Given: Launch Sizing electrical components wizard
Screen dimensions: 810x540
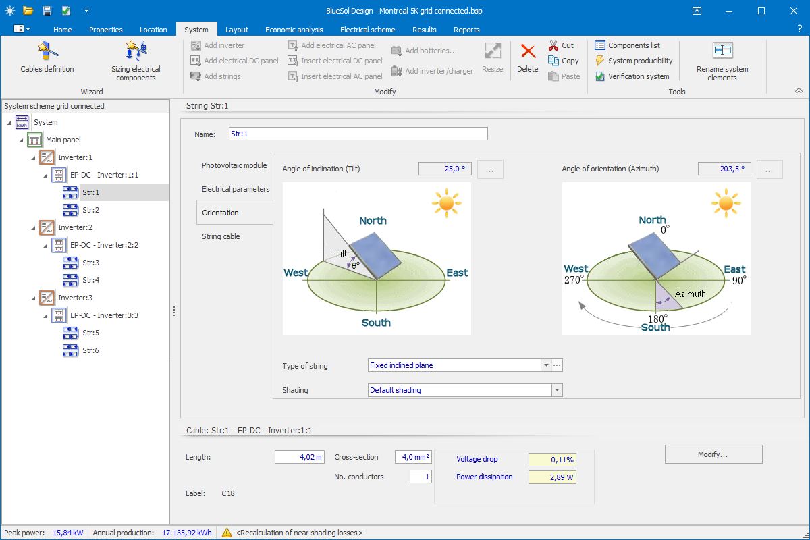Looking at the screenshot, I should (x=136, y=61).
